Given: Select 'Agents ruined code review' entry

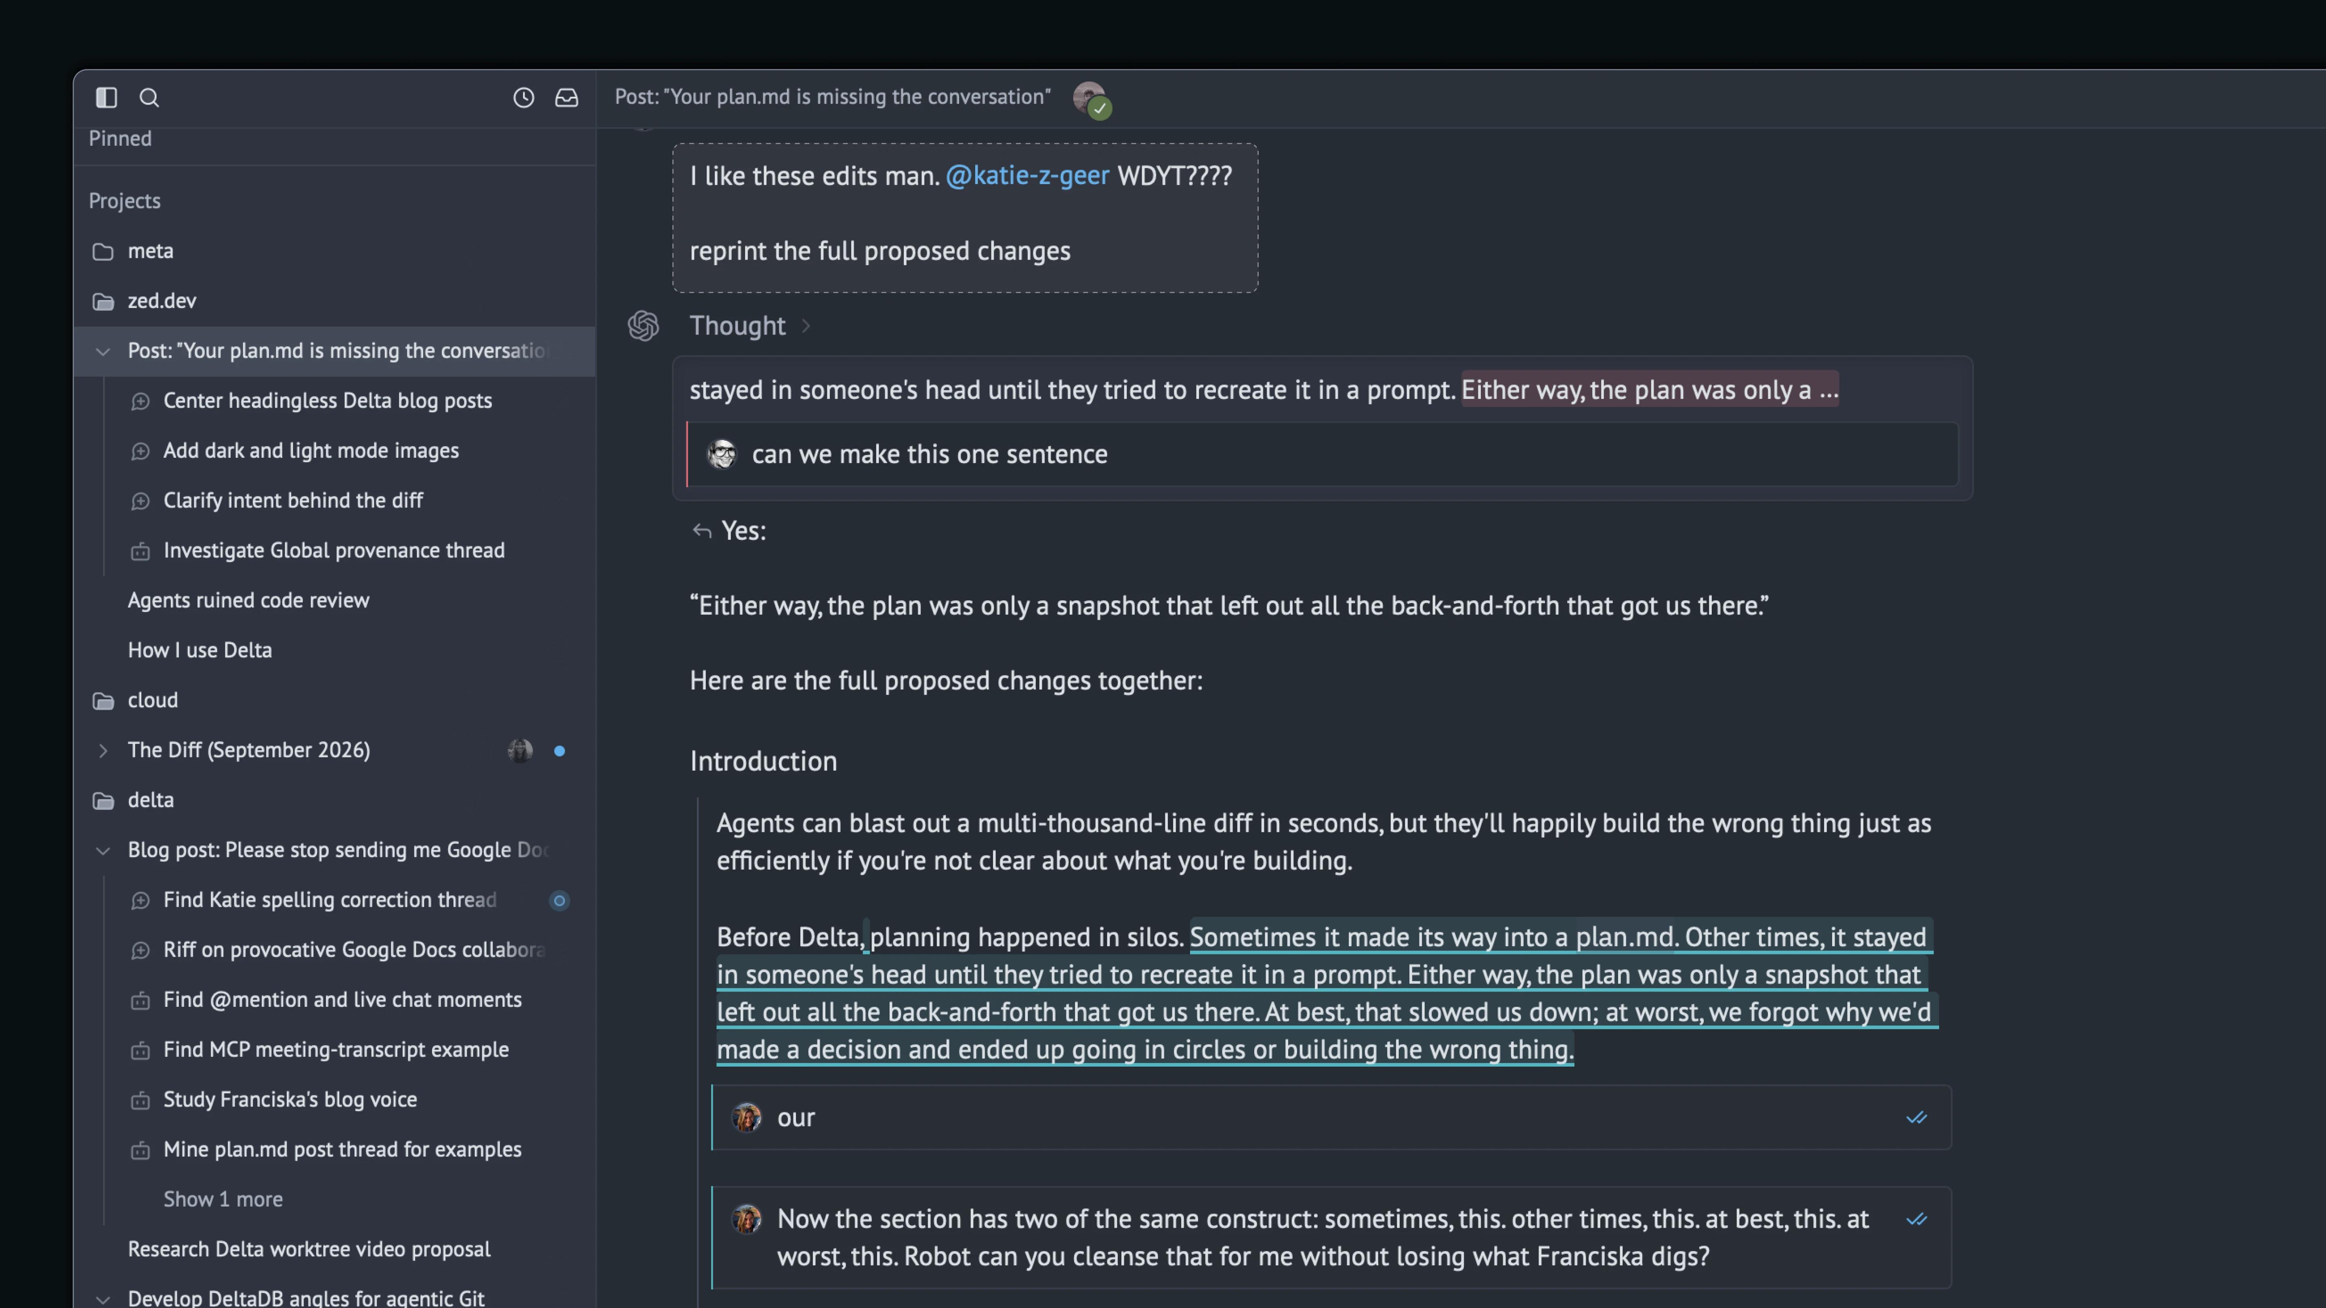Looking at the screenshot, I should (248, 600).
